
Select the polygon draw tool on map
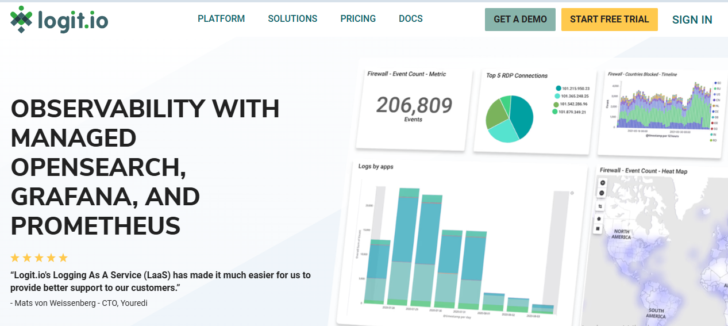point(598,218)
